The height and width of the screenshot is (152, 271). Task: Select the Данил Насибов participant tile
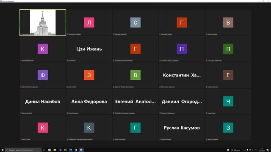coord(43,101)
